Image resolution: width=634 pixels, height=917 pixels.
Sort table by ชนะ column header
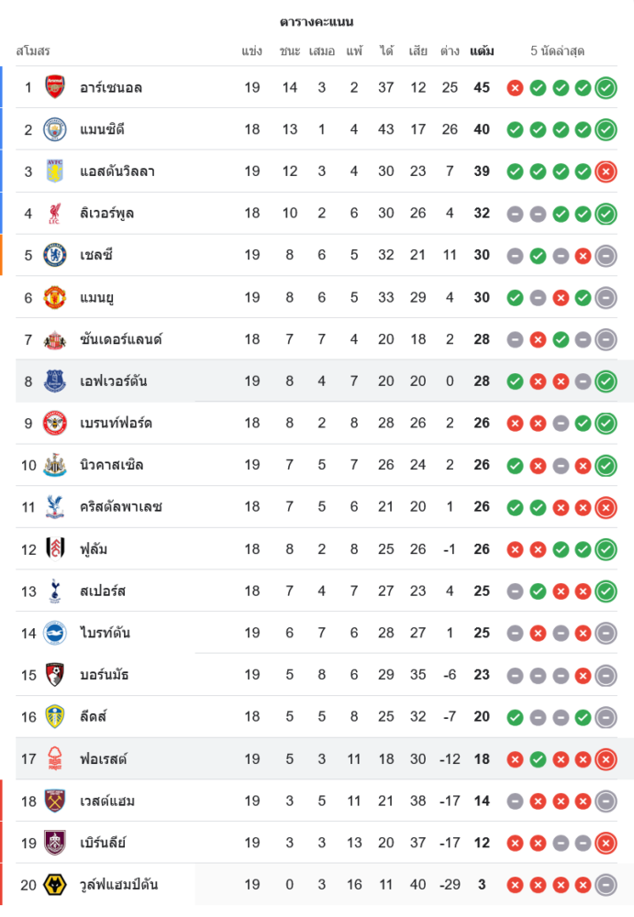(x=290, y=51)
